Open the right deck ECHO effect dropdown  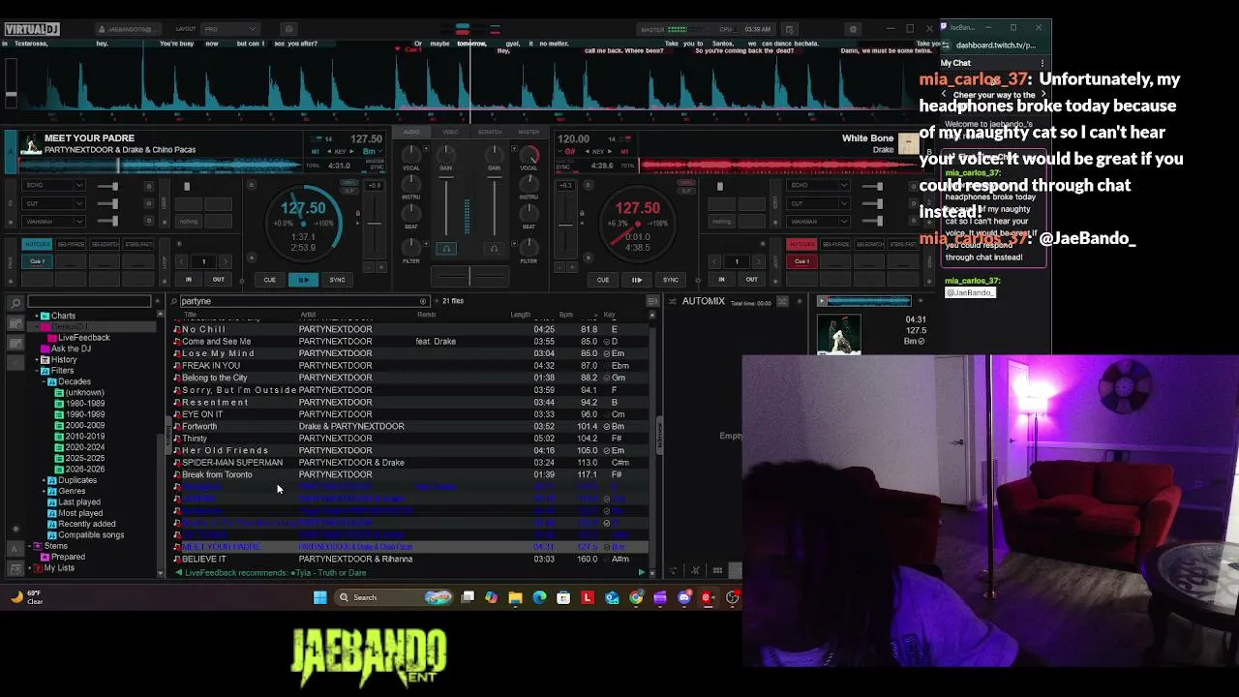pos(819,185)
